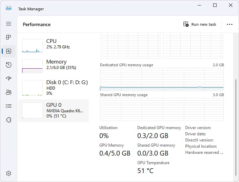Open the Details page icon
The width and height of the screenshot is (239, 182).
click(9, 106)
